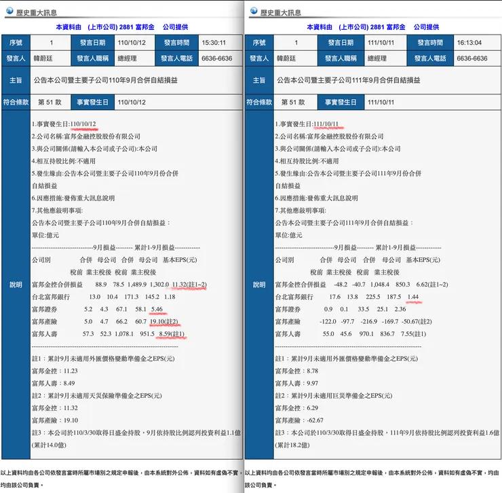This screenshot has width=502, height=493.
Task: Select right 富邦產險 monthly loss -122.0
Action: 328,321
